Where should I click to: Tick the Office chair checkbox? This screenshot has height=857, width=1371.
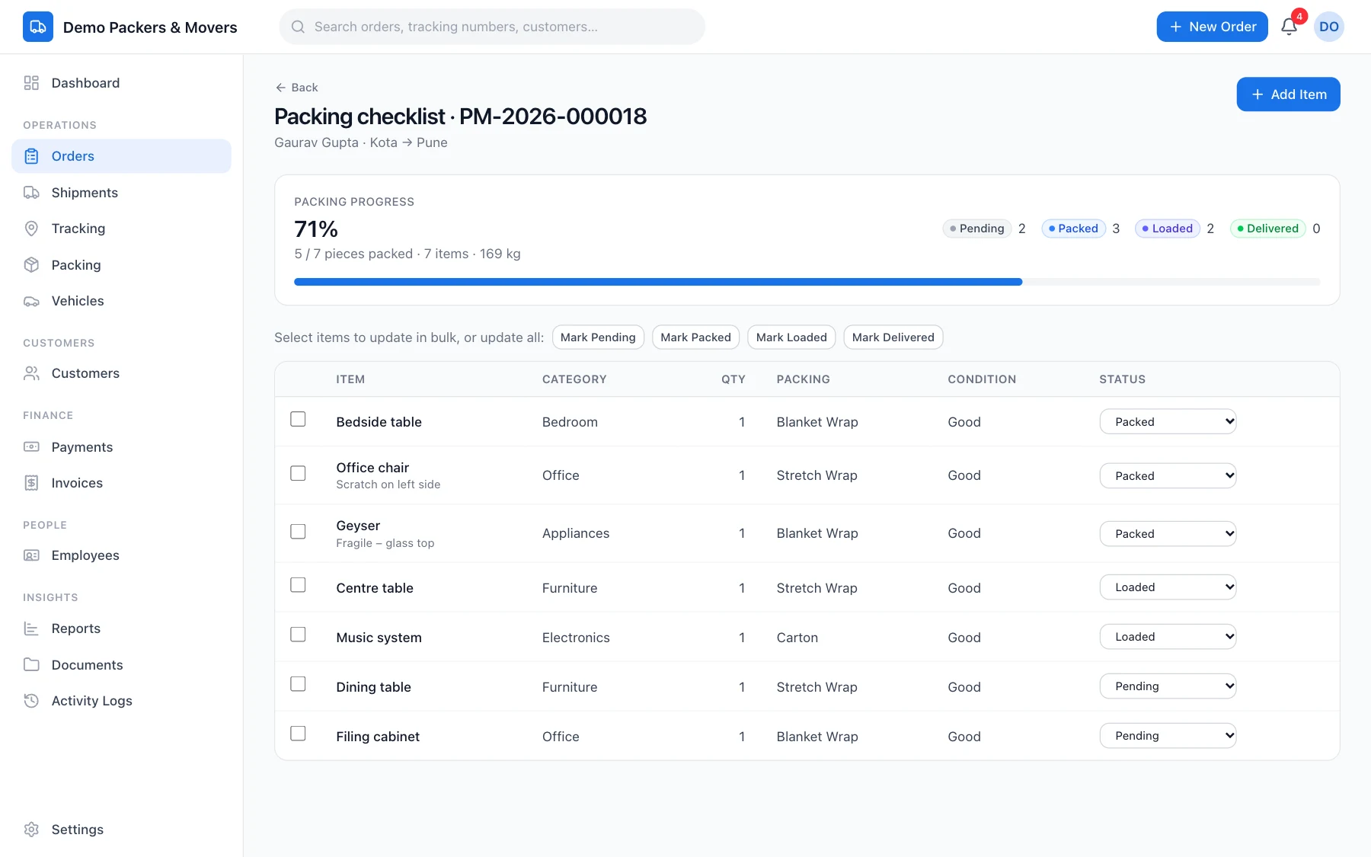pyautogui.click(x=298, y=473)
